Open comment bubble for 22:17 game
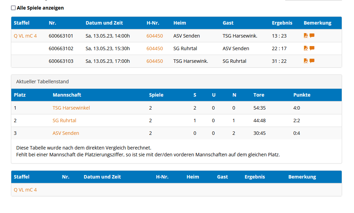 click(x=312, y=48)
